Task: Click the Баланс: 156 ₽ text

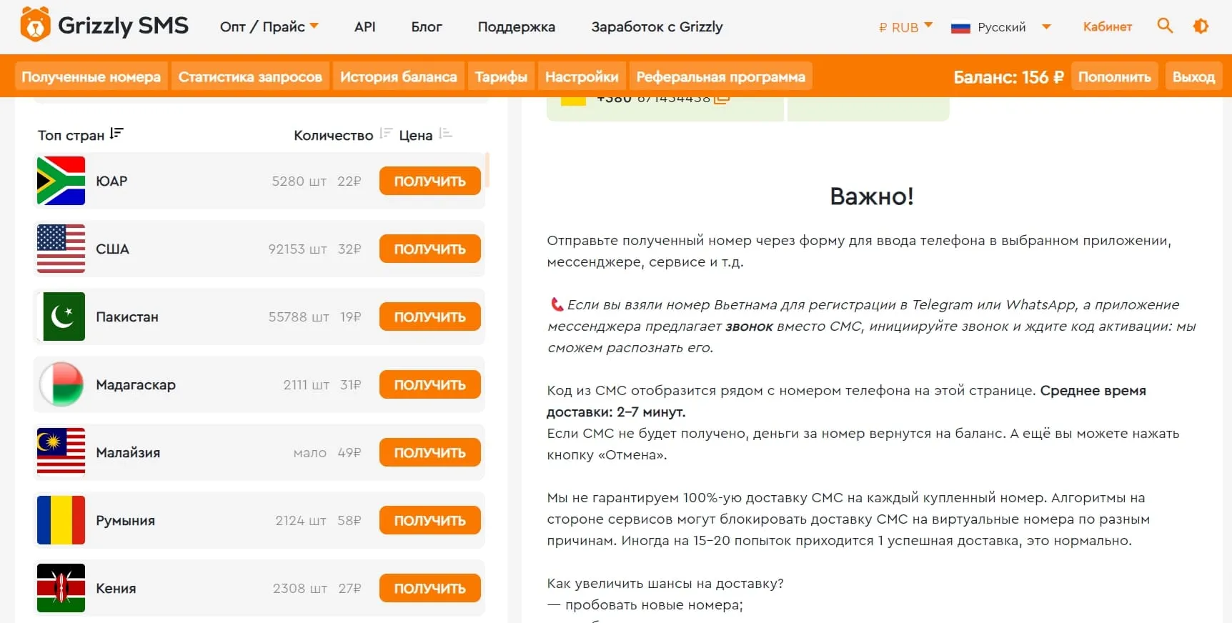Action: click(x=1008, y=76)
